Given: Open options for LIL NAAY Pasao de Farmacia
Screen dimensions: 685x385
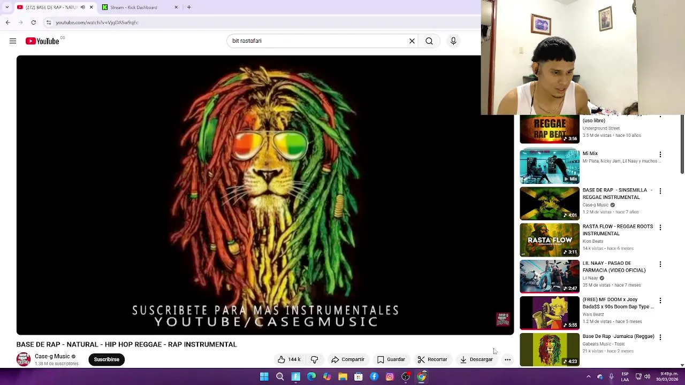Looking at the screenshot, I should pyautogui.click(x=660, y=264).
